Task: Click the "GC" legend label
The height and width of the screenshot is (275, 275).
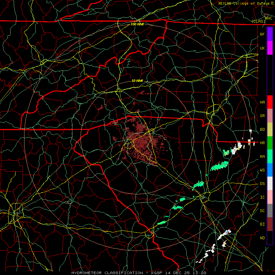Action: pos(262,211)
